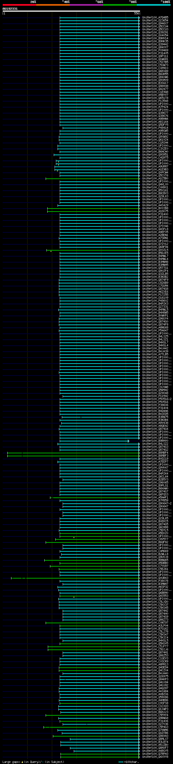Click the UniRef100_C1MIH4 label
Screen dimensions: 173x764
click(155, 143)
